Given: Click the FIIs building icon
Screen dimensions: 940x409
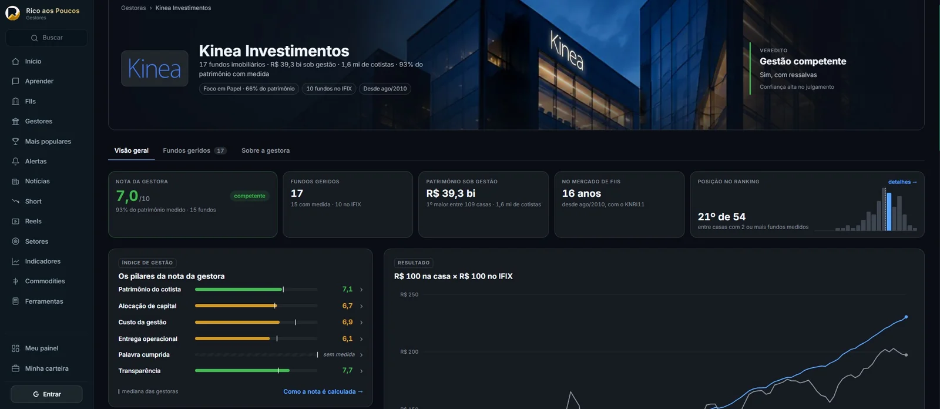Looking at the screenshot, I should point(16,101).
